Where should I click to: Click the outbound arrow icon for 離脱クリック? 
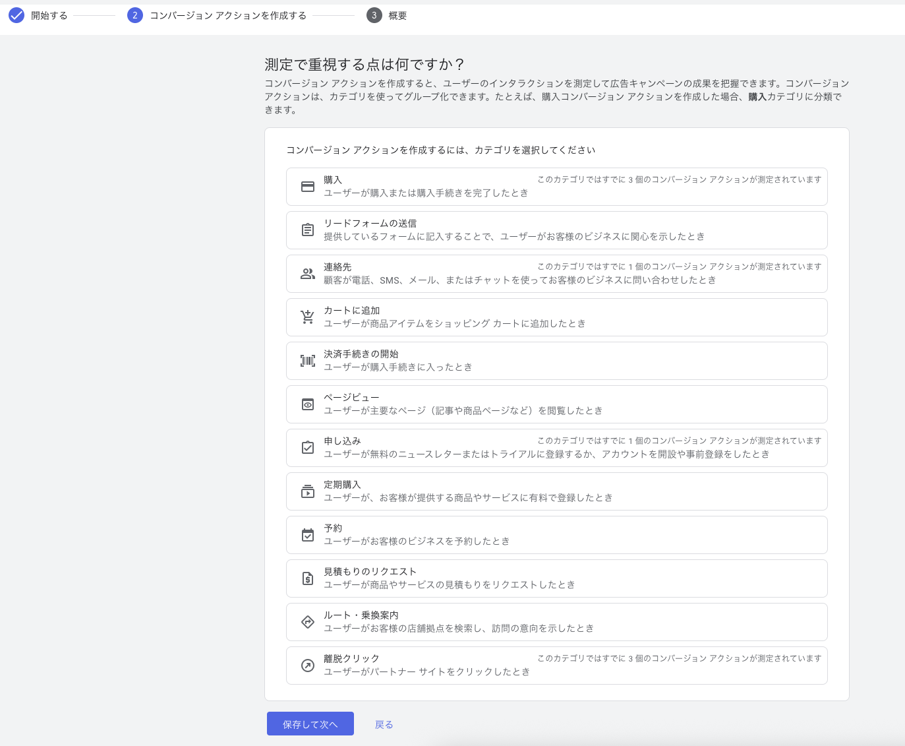pos(308,666)
